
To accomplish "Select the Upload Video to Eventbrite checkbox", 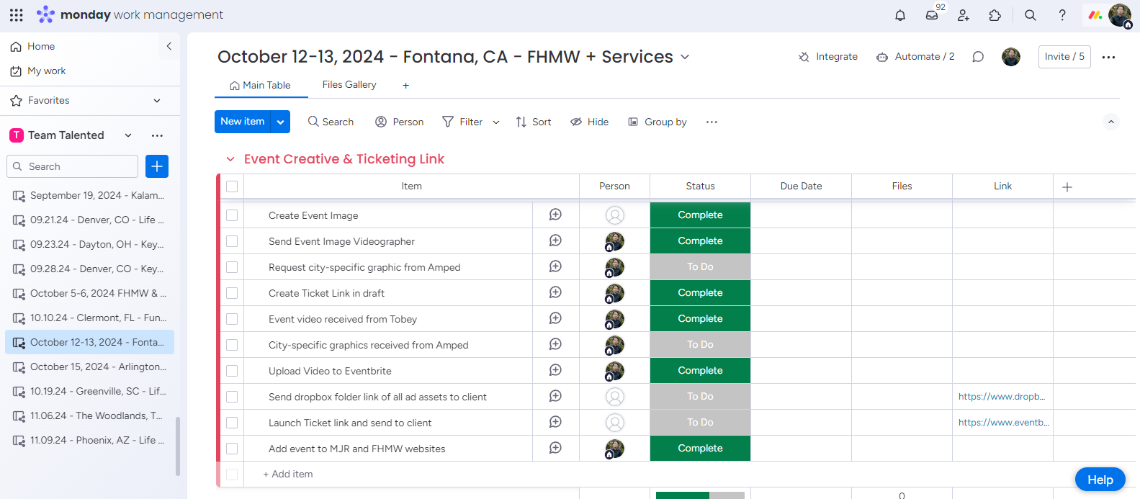I will point(232,371).
